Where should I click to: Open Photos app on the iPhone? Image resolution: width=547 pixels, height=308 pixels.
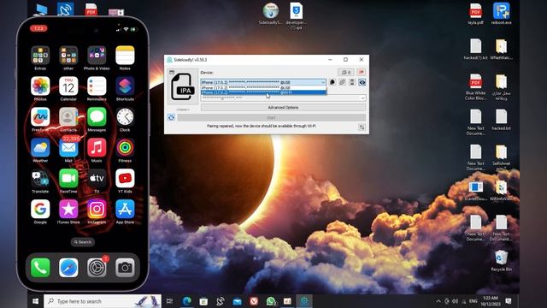40,86
